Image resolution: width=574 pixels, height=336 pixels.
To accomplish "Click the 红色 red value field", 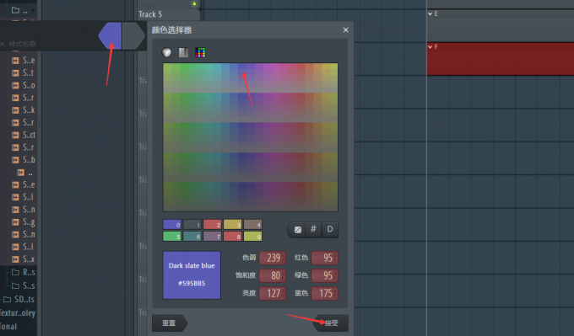I will point(325,258).
